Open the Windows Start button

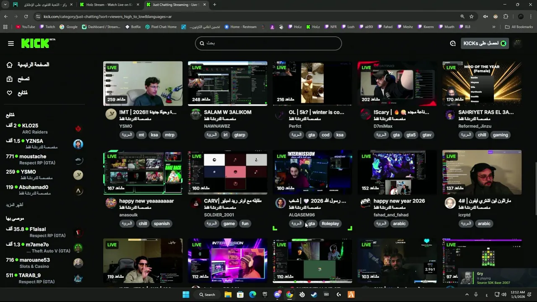(x=186, y=294)
